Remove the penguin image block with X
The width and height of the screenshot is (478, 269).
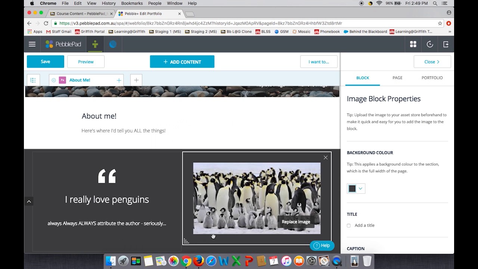[x=326, y=158]
